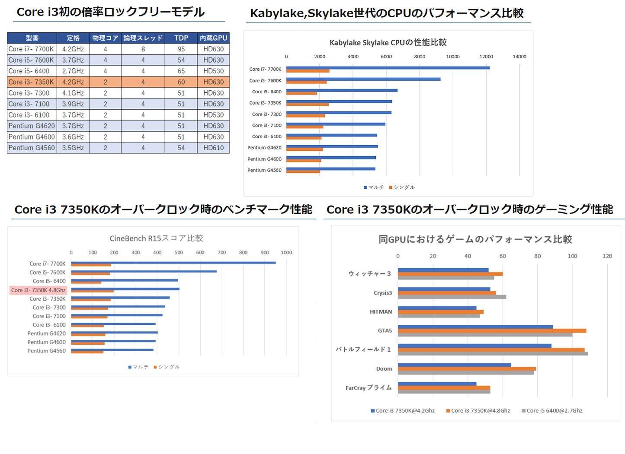625x454 pixels.
Task: Select the '内蔵GPU' table header cell
Action: (213, 38)
